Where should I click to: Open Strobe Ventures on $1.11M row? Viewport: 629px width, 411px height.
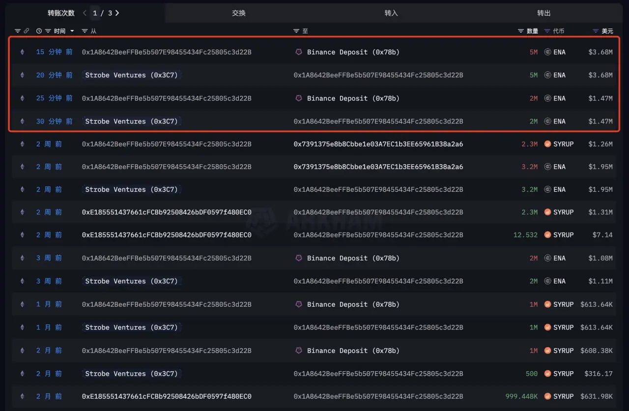point(131,281)
